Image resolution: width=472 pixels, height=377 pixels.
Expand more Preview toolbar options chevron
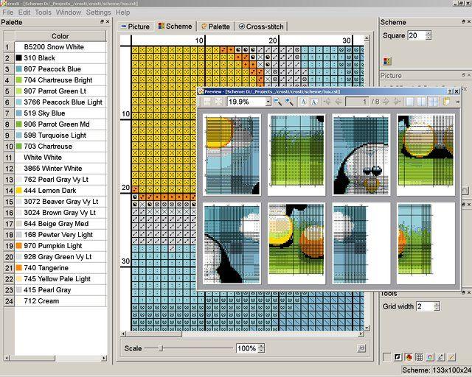pos(457,102)
